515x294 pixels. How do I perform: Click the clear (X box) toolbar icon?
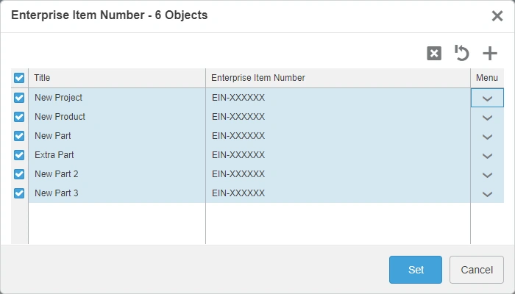pos(434,54)
